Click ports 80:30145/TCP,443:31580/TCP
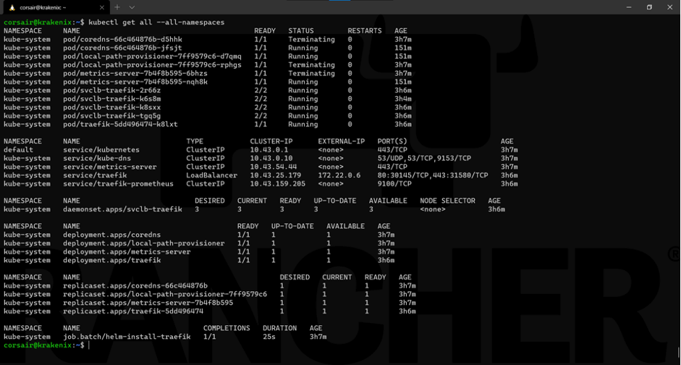This screenshot has width=681, height=365. tap(433, 175)
